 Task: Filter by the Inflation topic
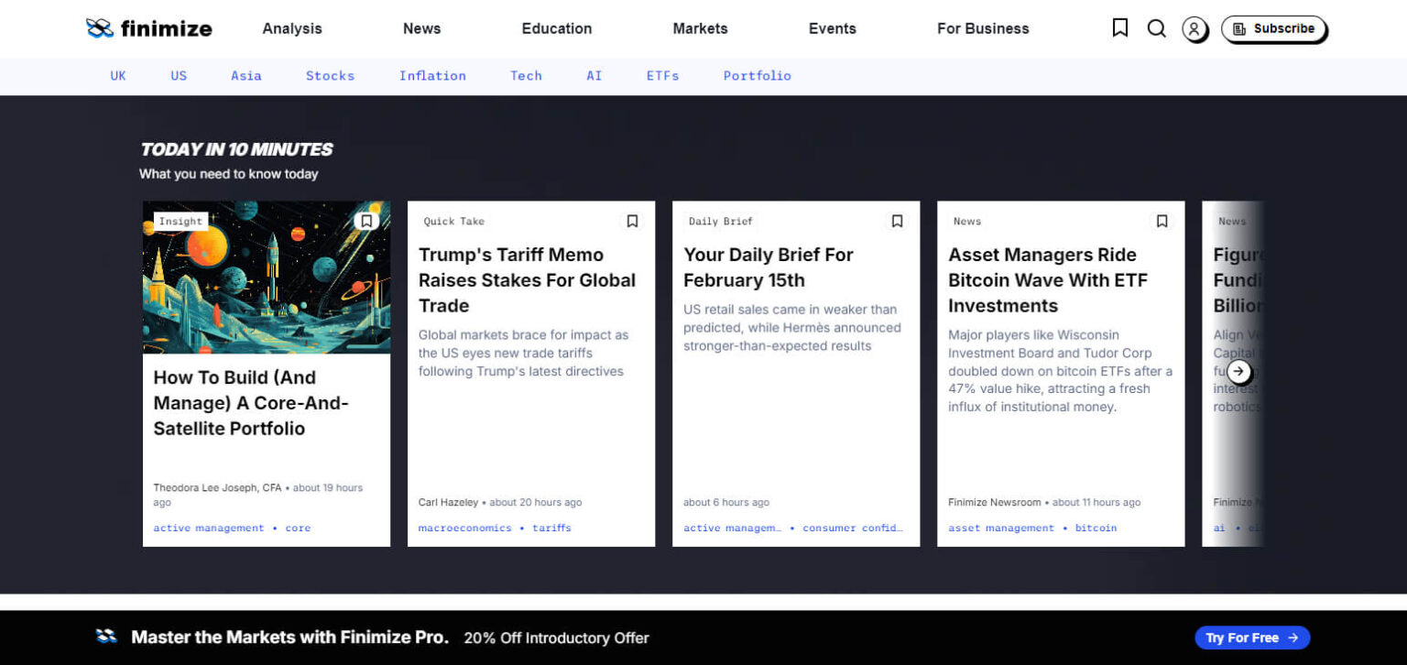click(x=432, y=76)
